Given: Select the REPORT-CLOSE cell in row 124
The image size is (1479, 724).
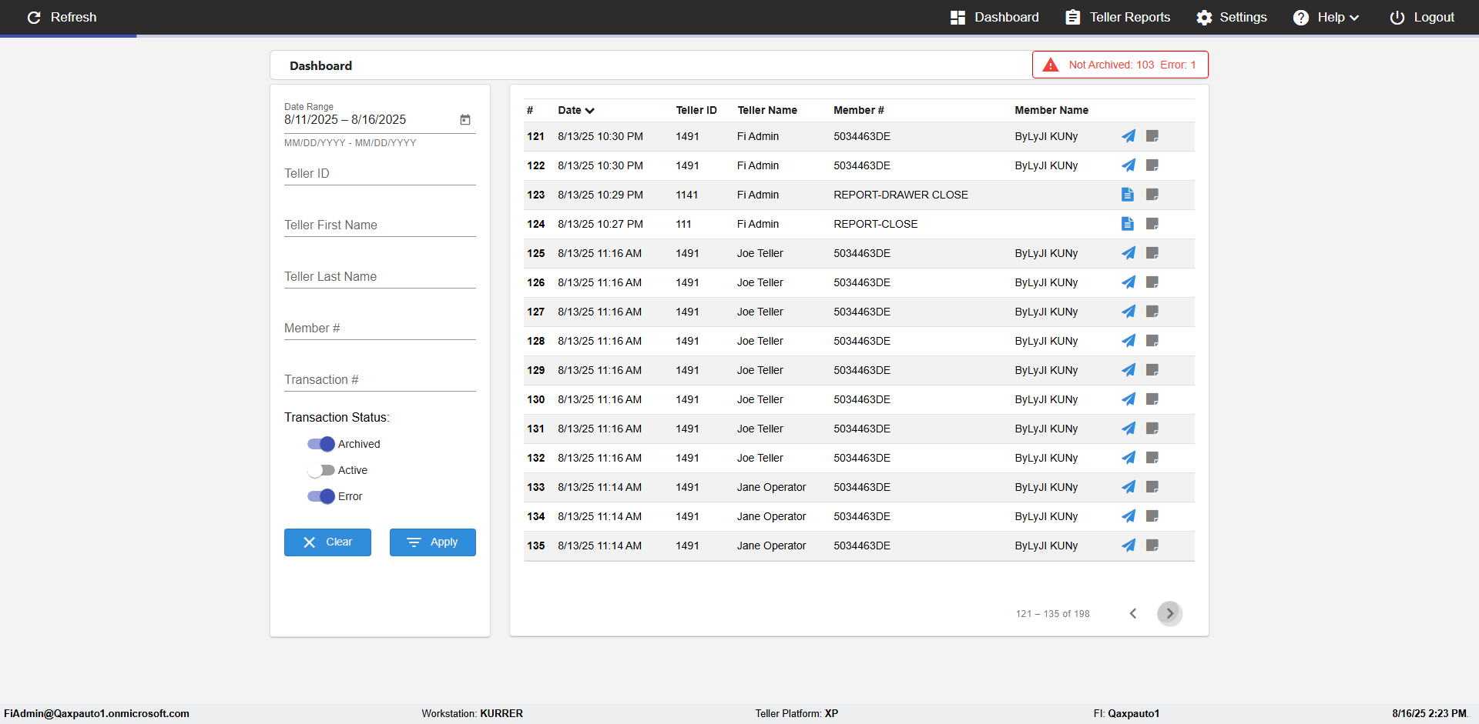Looking at the screenshot, I should (x=875, y=224).
